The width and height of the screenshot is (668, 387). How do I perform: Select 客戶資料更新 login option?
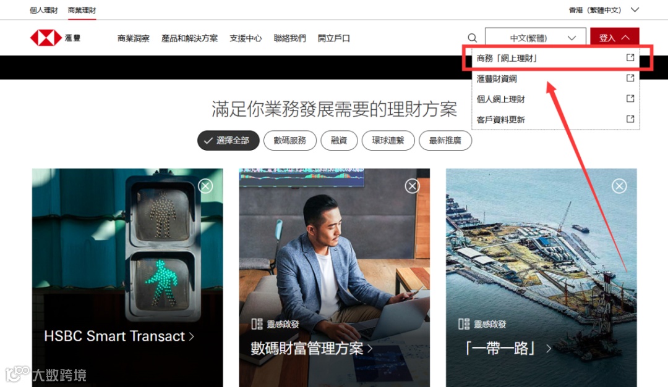pos(555,119)
